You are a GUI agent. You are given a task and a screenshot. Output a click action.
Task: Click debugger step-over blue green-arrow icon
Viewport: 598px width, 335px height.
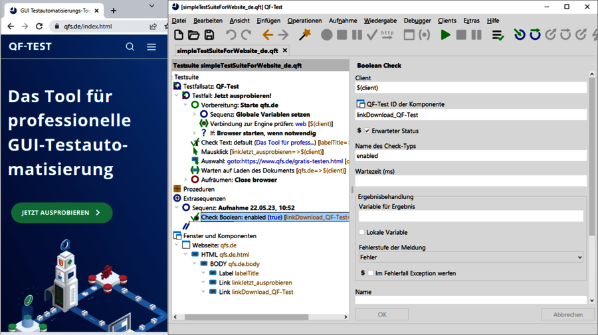pyautogui.click(x=535, y=34)
